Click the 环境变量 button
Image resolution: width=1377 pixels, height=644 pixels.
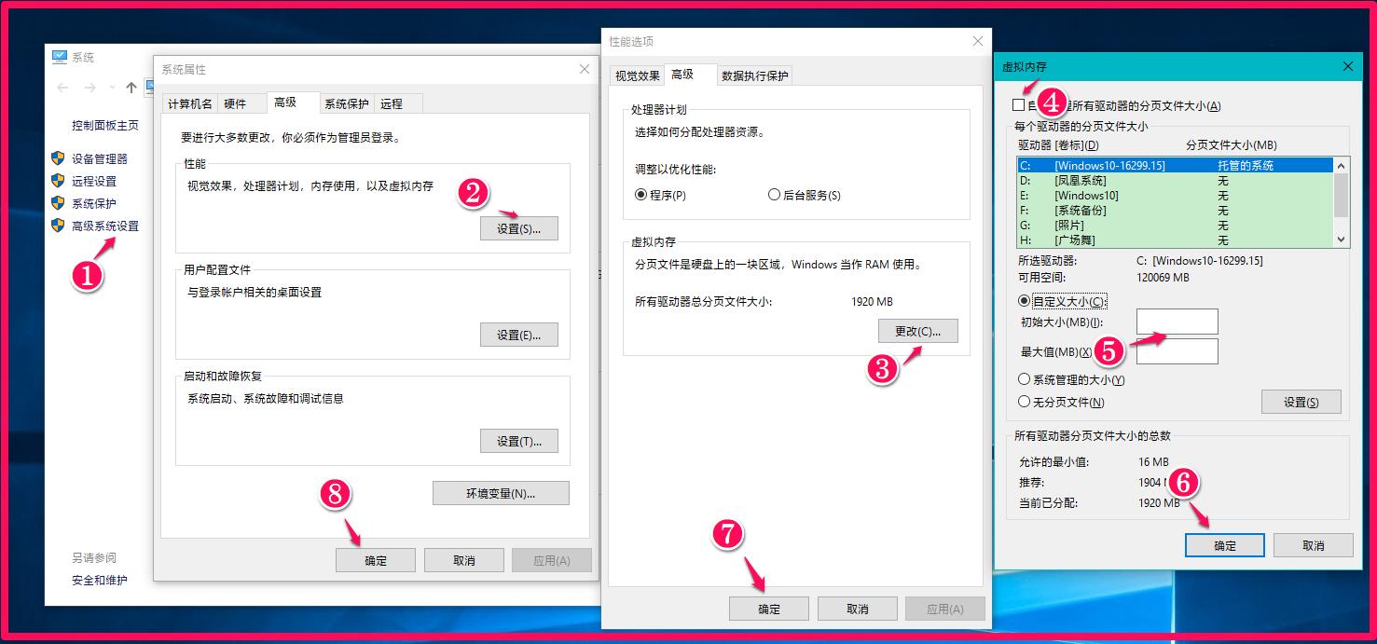(501, 492)
